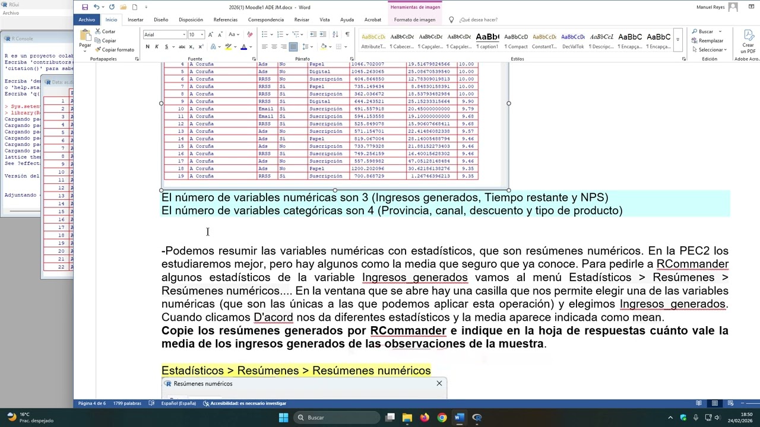Viewport: 760px width, 427px height.
Task: Apply the font color (A with bar)
Action: [x=243, y=47]
